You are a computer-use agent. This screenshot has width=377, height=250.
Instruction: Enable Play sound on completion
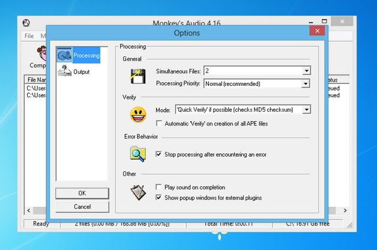pyautogui.click(x=158, y=187)
